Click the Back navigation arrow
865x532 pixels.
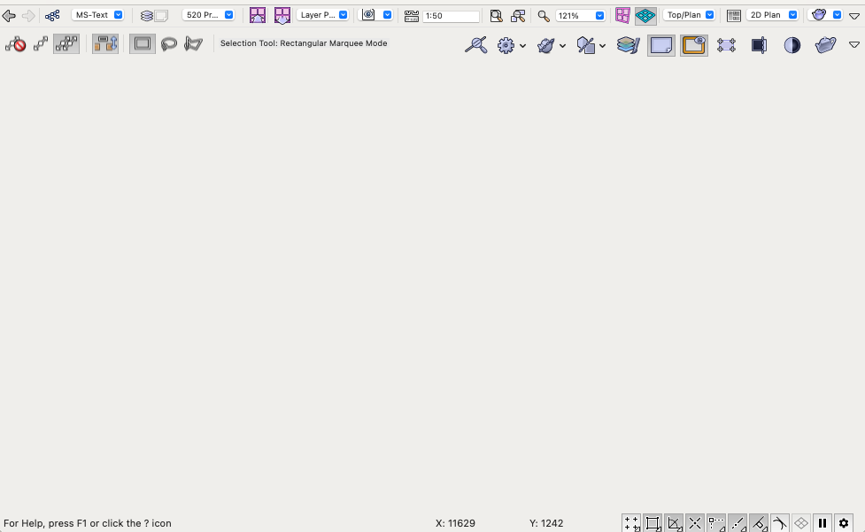pyautogui.click(x=10, y=15)
